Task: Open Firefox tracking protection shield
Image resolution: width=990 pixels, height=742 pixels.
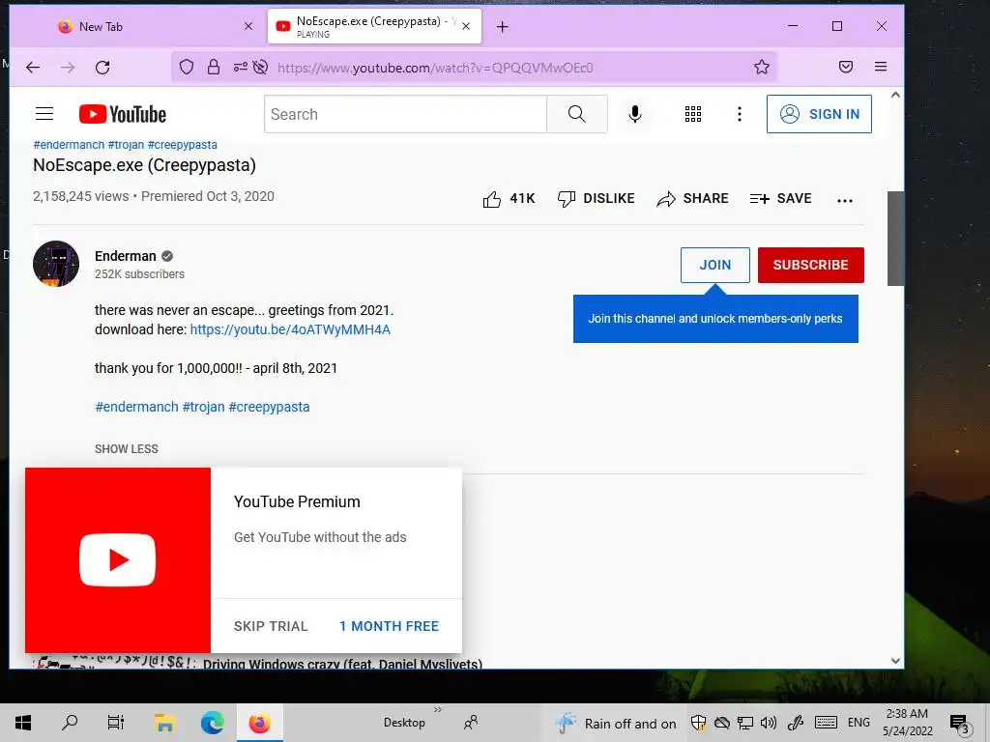Action: (x=187, y=67)
